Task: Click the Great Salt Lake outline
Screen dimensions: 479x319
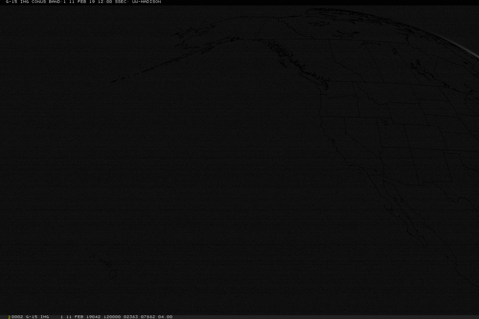Action: click(x=385, y=122)
